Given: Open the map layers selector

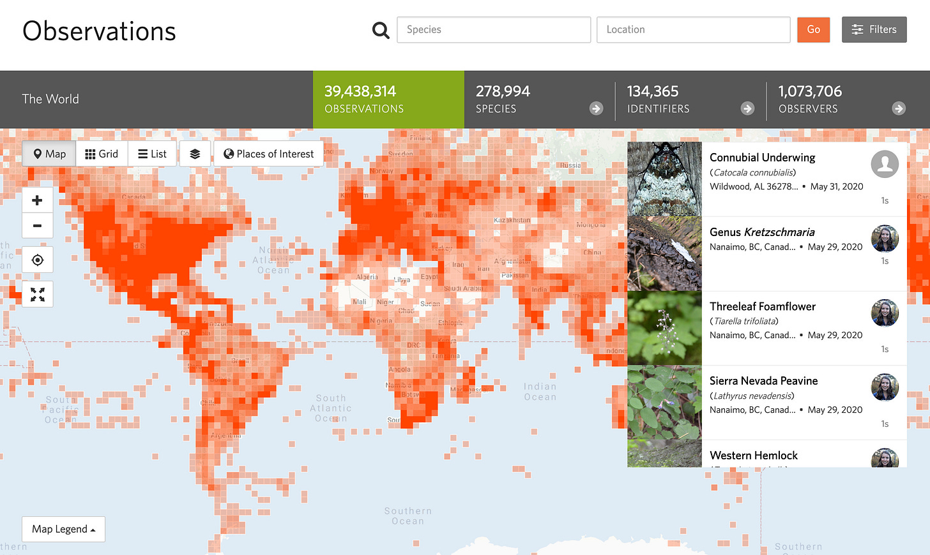Looking at the screenshot, I should (195, 153).
